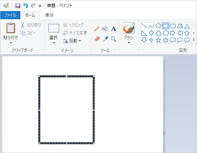Select the Cloud callout shape

click(187, 40)
